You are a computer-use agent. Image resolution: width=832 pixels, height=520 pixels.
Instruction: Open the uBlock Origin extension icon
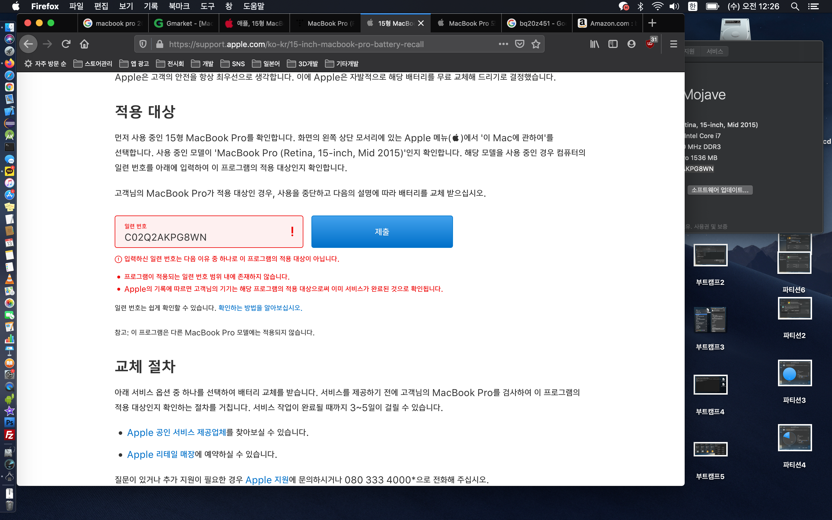650,44
